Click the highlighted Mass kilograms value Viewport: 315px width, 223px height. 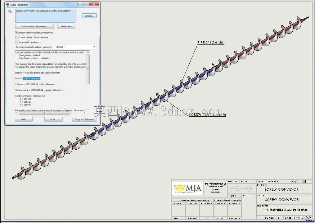[32, 78]
